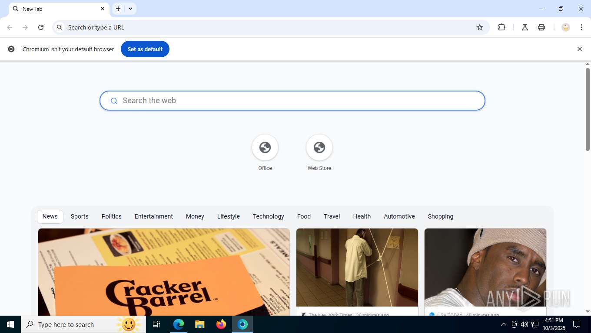Open a new tab with plus button
591x333 pixels.
[x=118, y=9]
